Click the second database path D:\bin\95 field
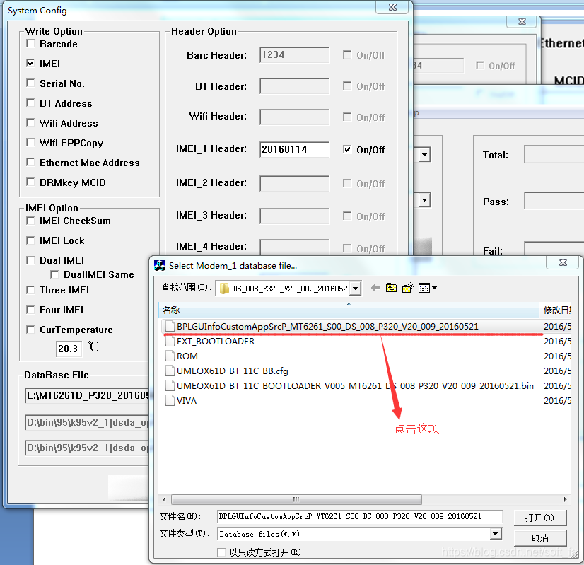This screenshot has height=565, width=584. [87, 422]
